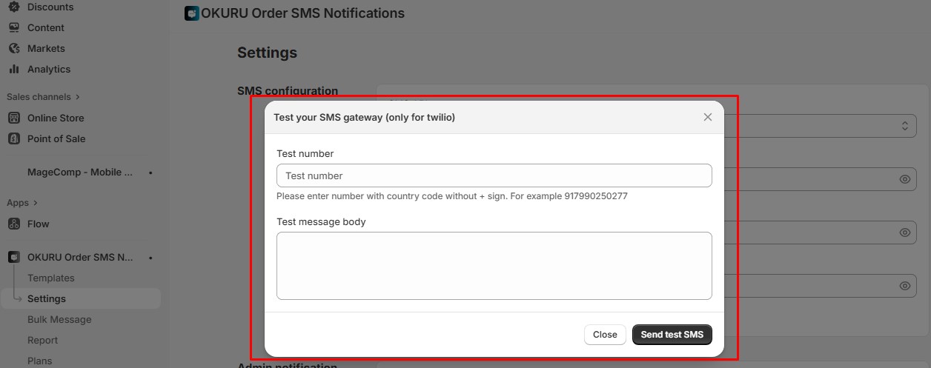
Task: Open Analytics bar chart icon
Action: (x=14, y=69)
